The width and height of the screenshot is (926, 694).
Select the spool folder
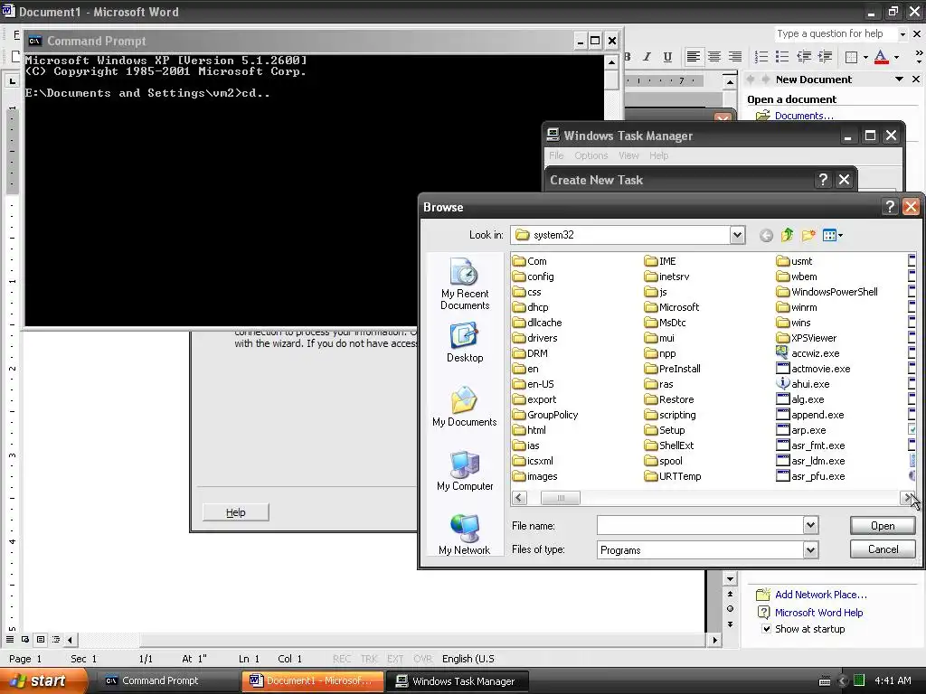(x=663, y=461)
